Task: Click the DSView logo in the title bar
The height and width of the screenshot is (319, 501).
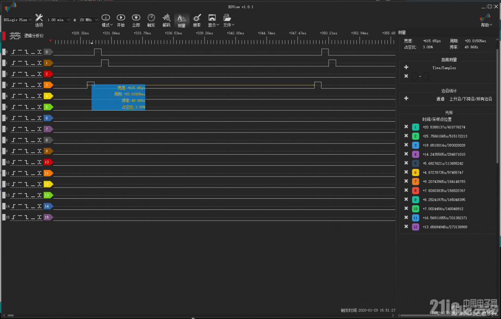Action: click(x=11, y=7)
